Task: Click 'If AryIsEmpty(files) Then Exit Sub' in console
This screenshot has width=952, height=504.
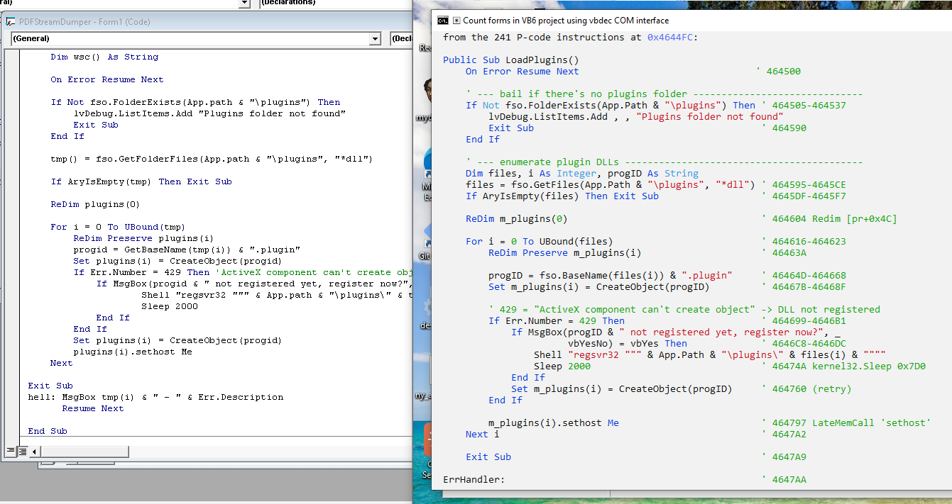Action: (562, 196)
